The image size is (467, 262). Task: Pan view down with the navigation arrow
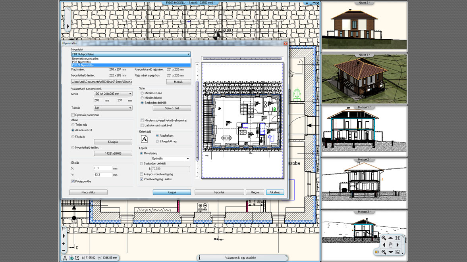pos(390,252)
